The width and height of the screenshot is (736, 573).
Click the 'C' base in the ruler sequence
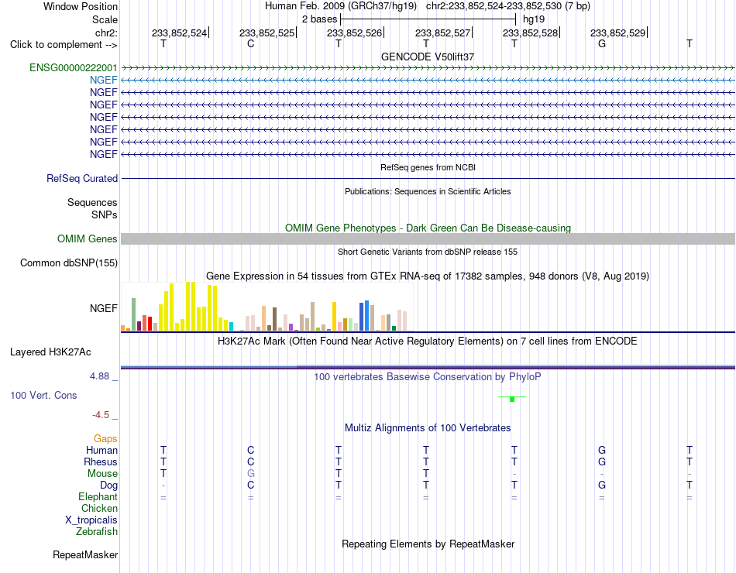(251, 43)
